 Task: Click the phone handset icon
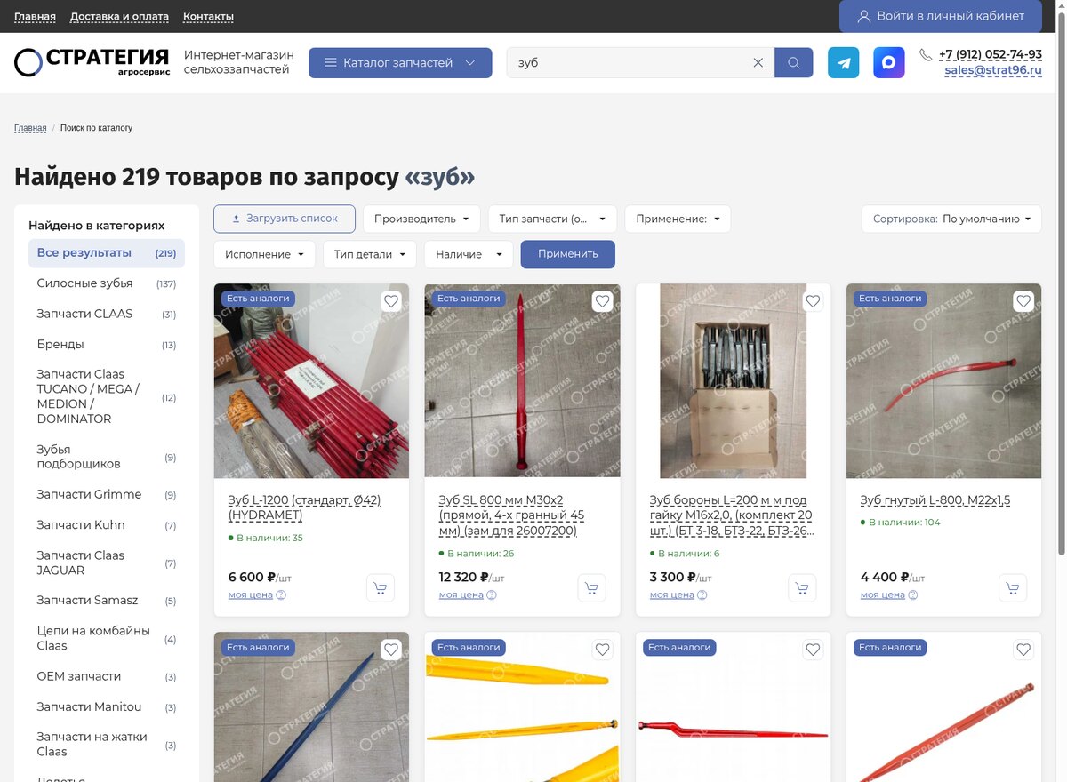coord(926,55)
